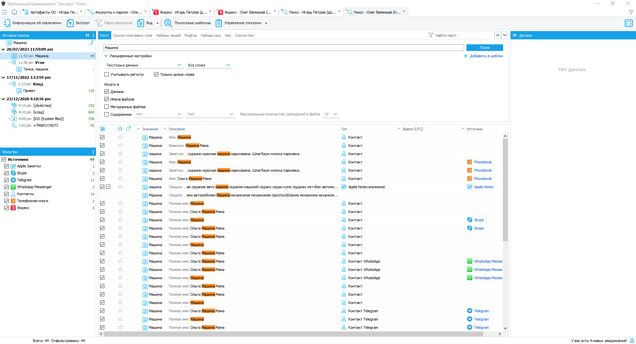636x344 pixels.
Task: Open 'Все слова' dropdown
Action: (x=209, y=65)
